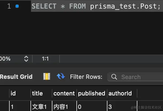Refresh the result grid data
This screenshot has width=163, height=111.
pyautogui.click(x=61, y=76)
